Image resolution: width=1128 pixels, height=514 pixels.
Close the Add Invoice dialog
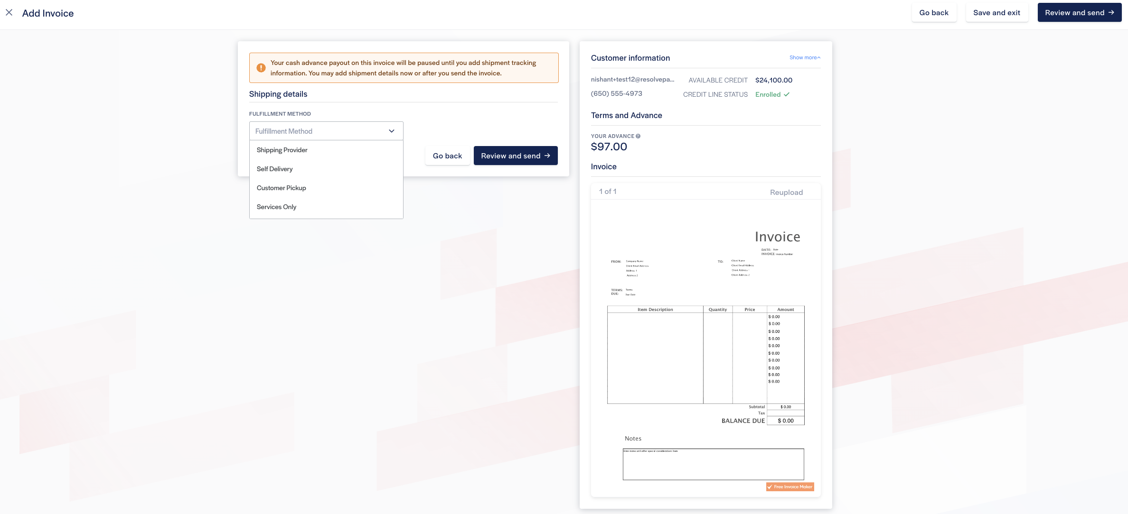tap(9, 13)
